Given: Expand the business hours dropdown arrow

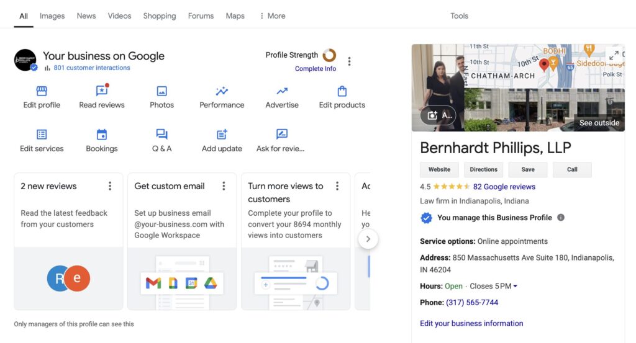Looking at the screenshot, I should point(515,287).
